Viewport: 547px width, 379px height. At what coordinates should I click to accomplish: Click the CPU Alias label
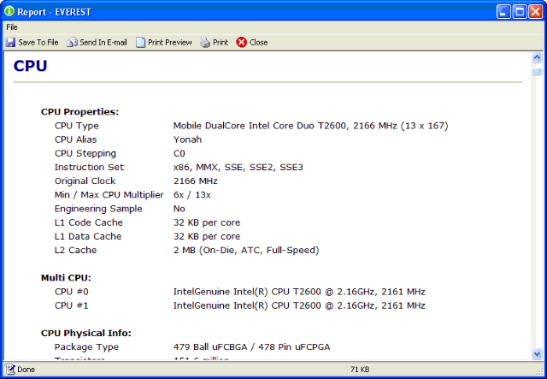(76, 139)
